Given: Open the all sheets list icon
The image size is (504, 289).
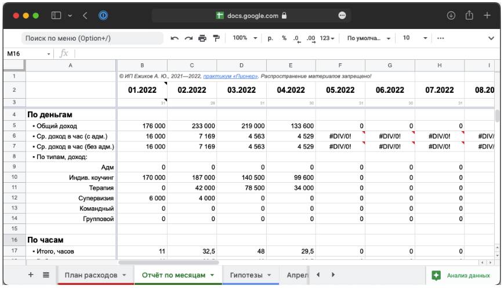Looking at the screenshot, I should click(x=46, y=275).
